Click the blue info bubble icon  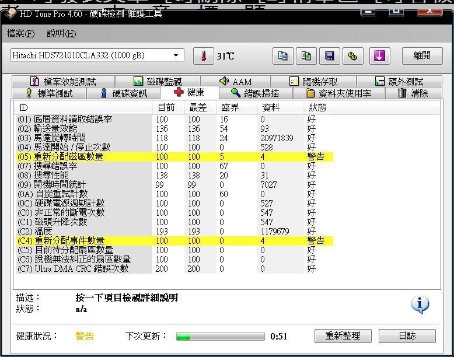(x=420, y=304)
